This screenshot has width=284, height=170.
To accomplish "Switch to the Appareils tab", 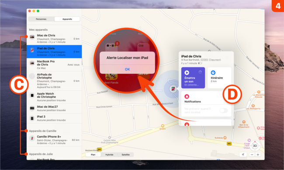I will 67,19.
